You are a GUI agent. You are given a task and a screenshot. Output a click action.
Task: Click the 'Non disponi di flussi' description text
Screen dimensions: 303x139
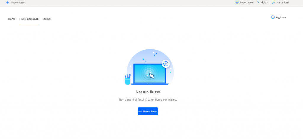point(148,100)
